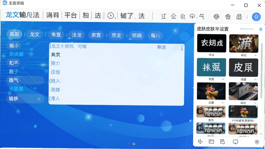265x149 pixels.
Task: Select the black skin thumbnail with white characters
Action: [x=211, y=43]
